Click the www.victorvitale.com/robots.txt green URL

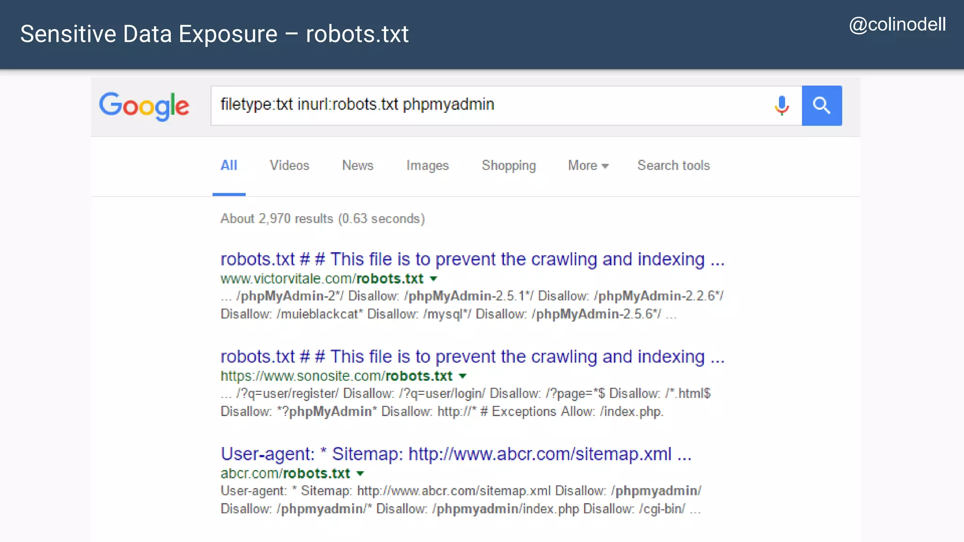point(322,279)
